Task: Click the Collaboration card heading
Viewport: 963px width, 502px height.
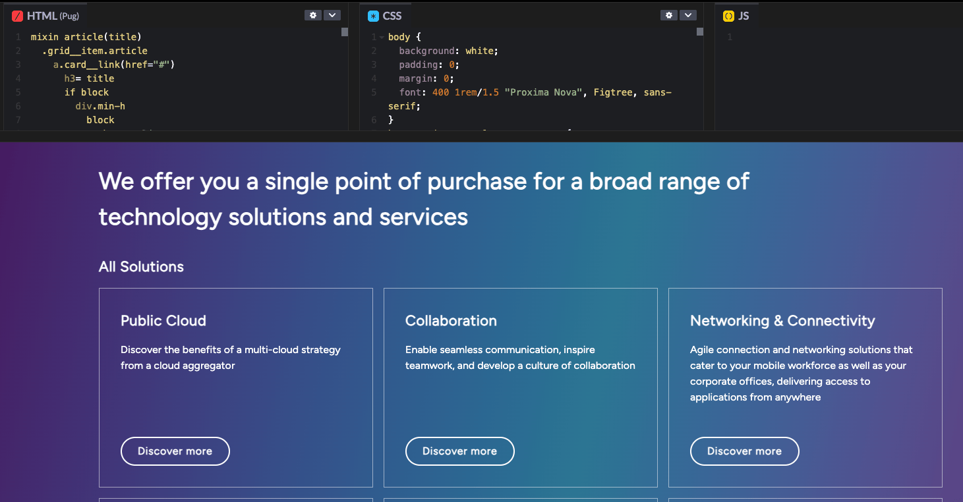Action: click(451, 321)
